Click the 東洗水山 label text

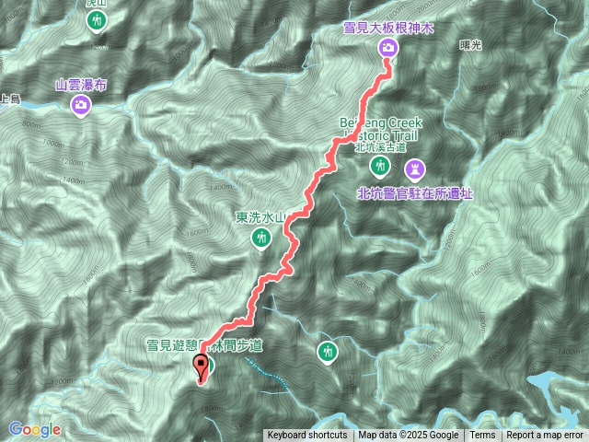[261, 217]
